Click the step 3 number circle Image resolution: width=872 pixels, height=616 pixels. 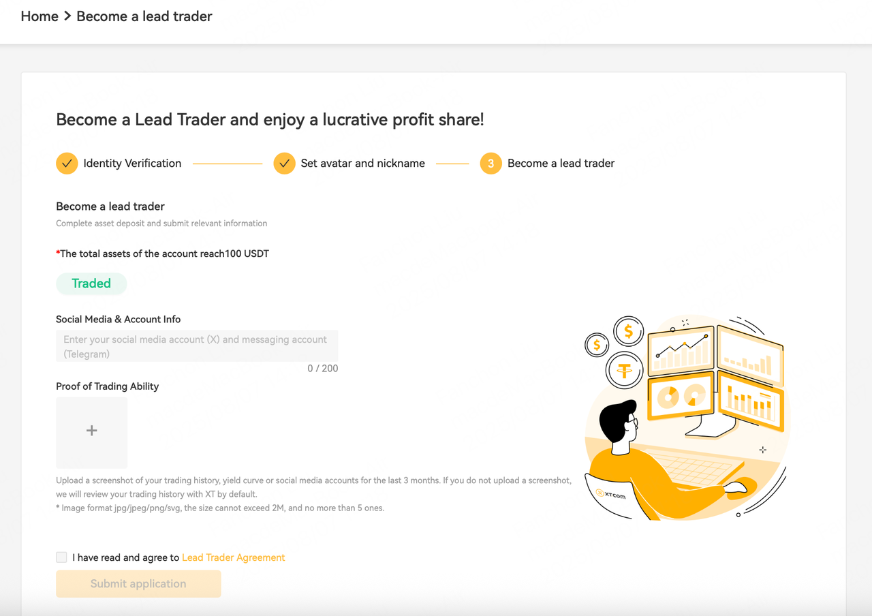click(490, 164)
